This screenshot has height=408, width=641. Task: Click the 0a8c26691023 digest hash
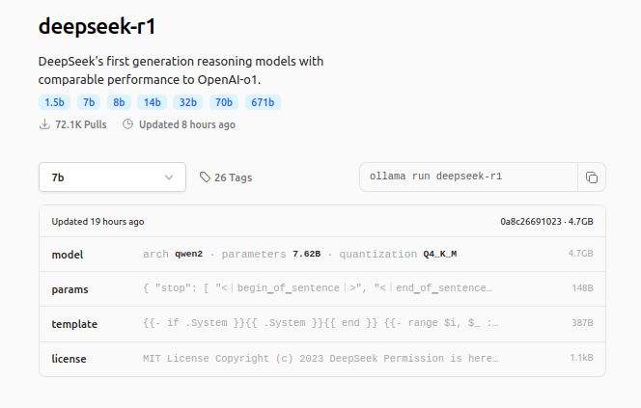click(x=531, y=221)
